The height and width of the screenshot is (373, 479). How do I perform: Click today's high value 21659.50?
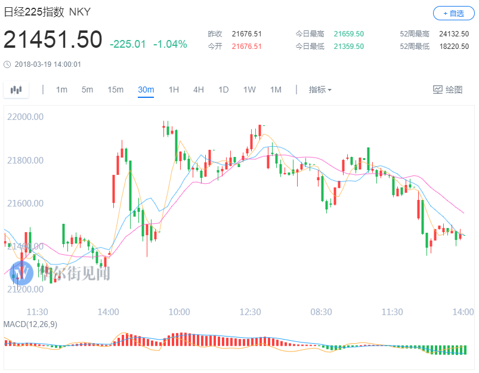(x=348, y=33)
